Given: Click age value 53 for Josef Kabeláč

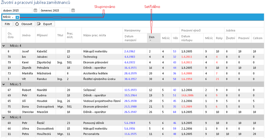Looking at the screenshot, I should tap(175, 52).
